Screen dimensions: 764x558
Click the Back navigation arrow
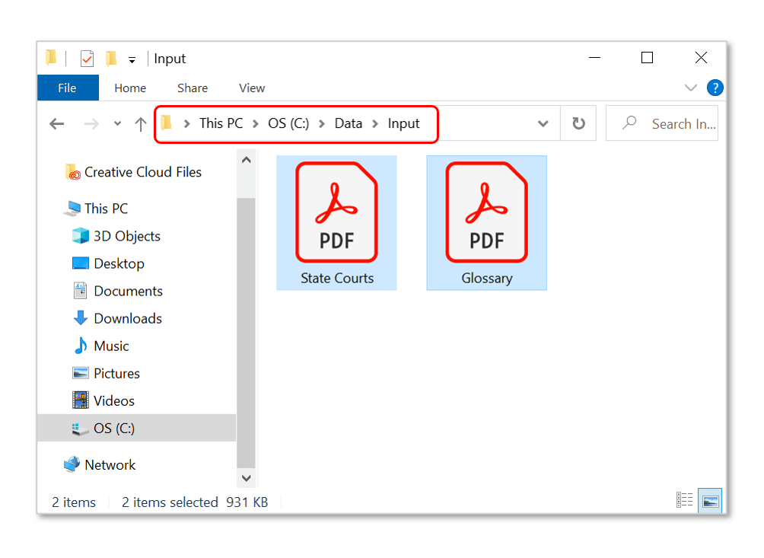point(57,124)
